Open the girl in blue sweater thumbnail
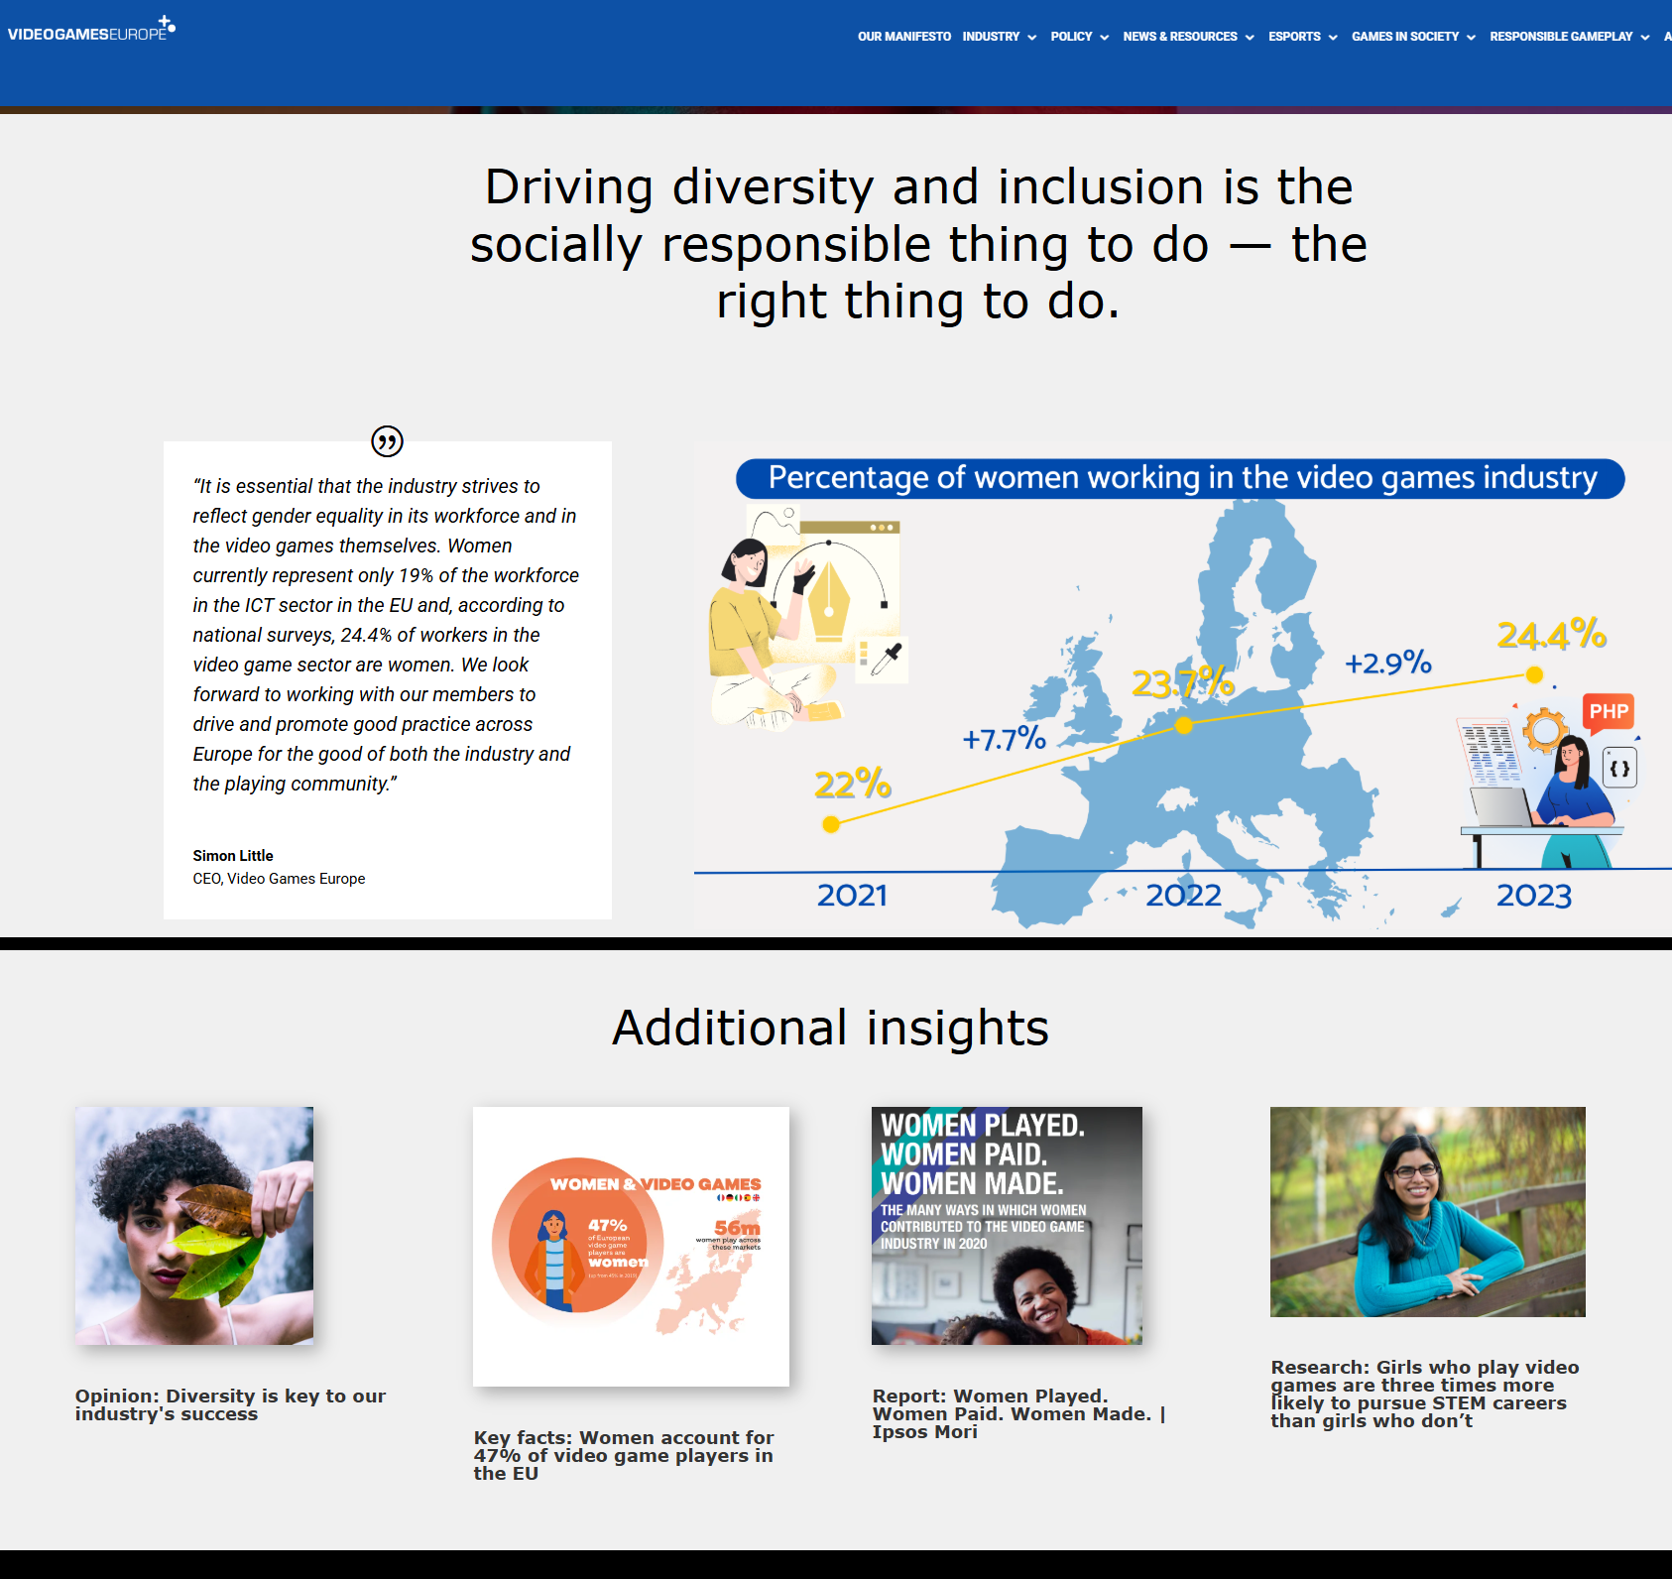Image resolution: width=1672 pixels, height=1579 pixels. [x=1428, y=1212]
